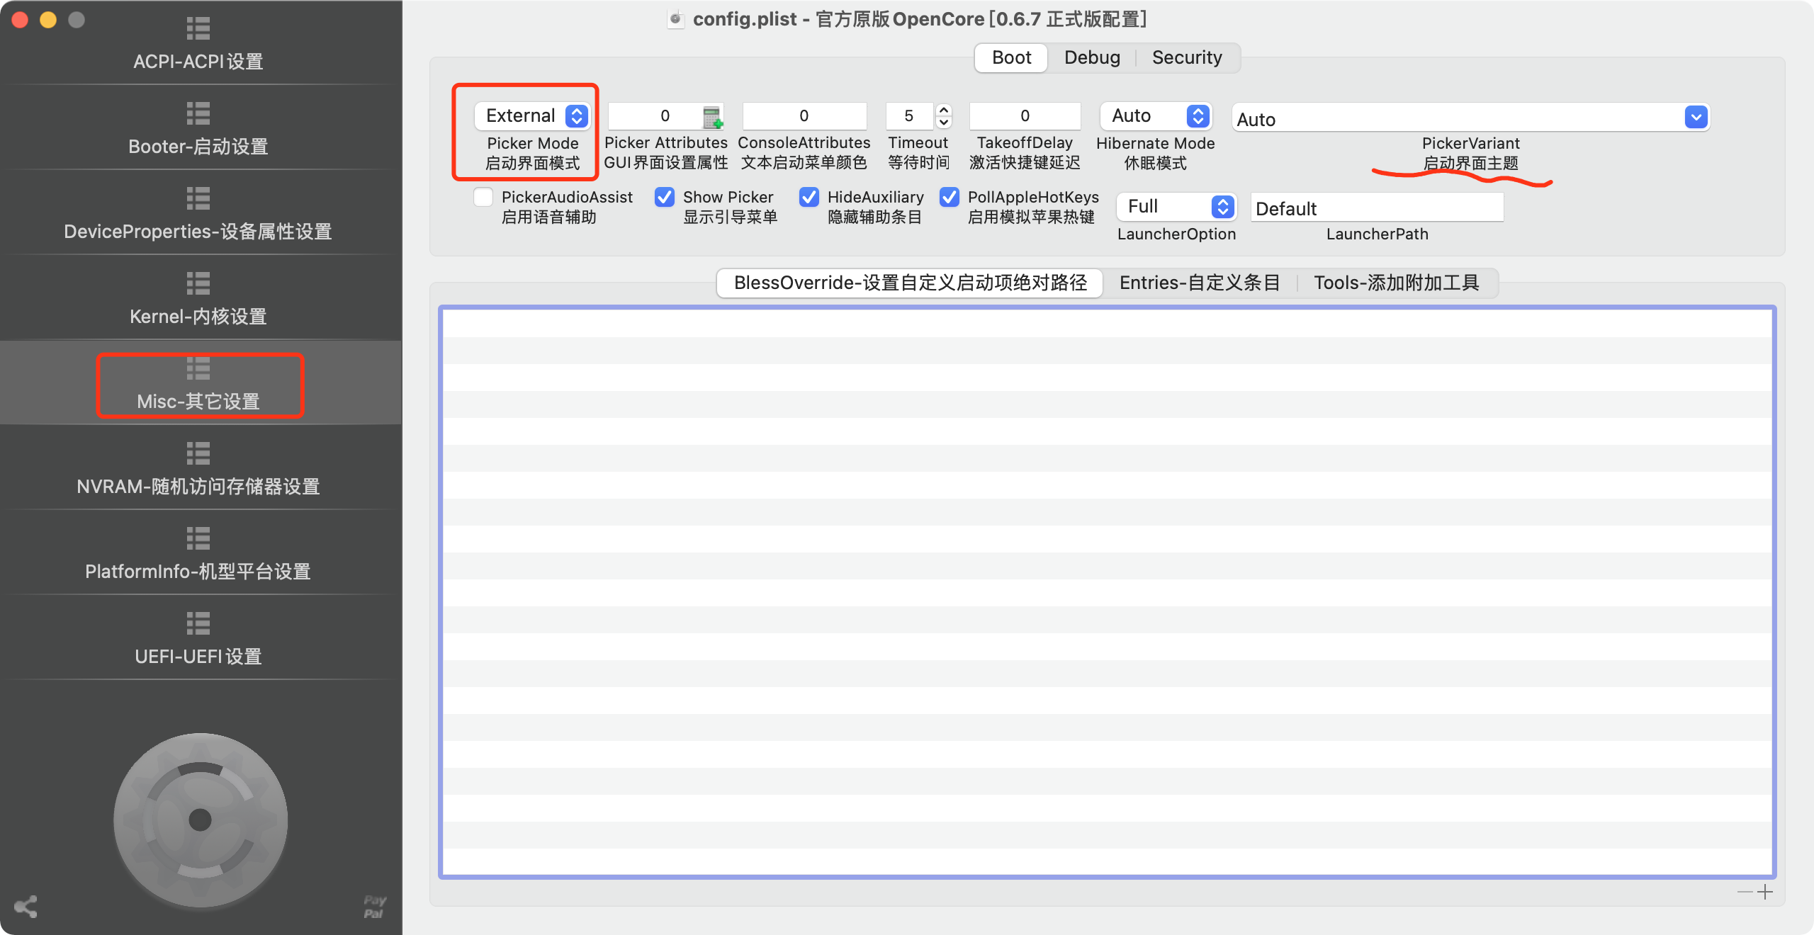This screenshot has width=1814, height=935.
Task: Select the Misc-其它设置 list icon
Action: pyautogui.click(x=198, y=368)
